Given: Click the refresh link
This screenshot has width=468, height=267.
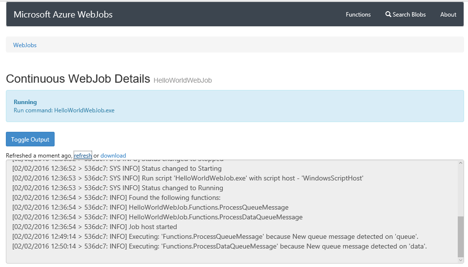Looking at the screenshot, I should 82,156.
